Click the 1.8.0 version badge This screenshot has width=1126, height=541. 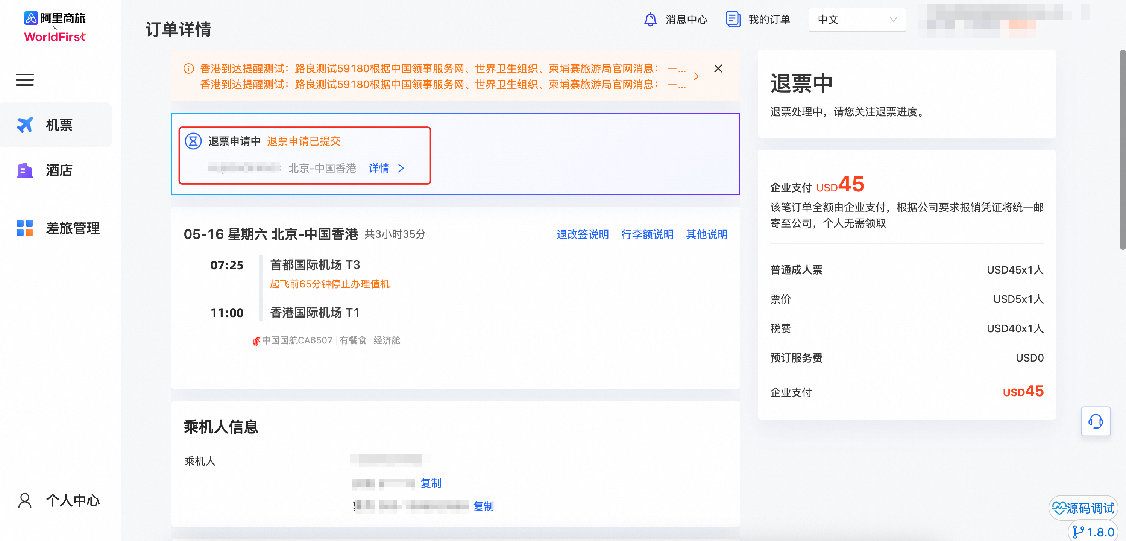pyautogui.click(x=1093, y=532)
